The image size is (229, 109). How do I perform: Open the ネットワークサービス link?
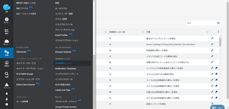[26, 63]
